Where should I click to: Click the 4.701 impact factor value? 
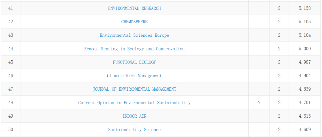pyautogui.click(x=305, y=103)
